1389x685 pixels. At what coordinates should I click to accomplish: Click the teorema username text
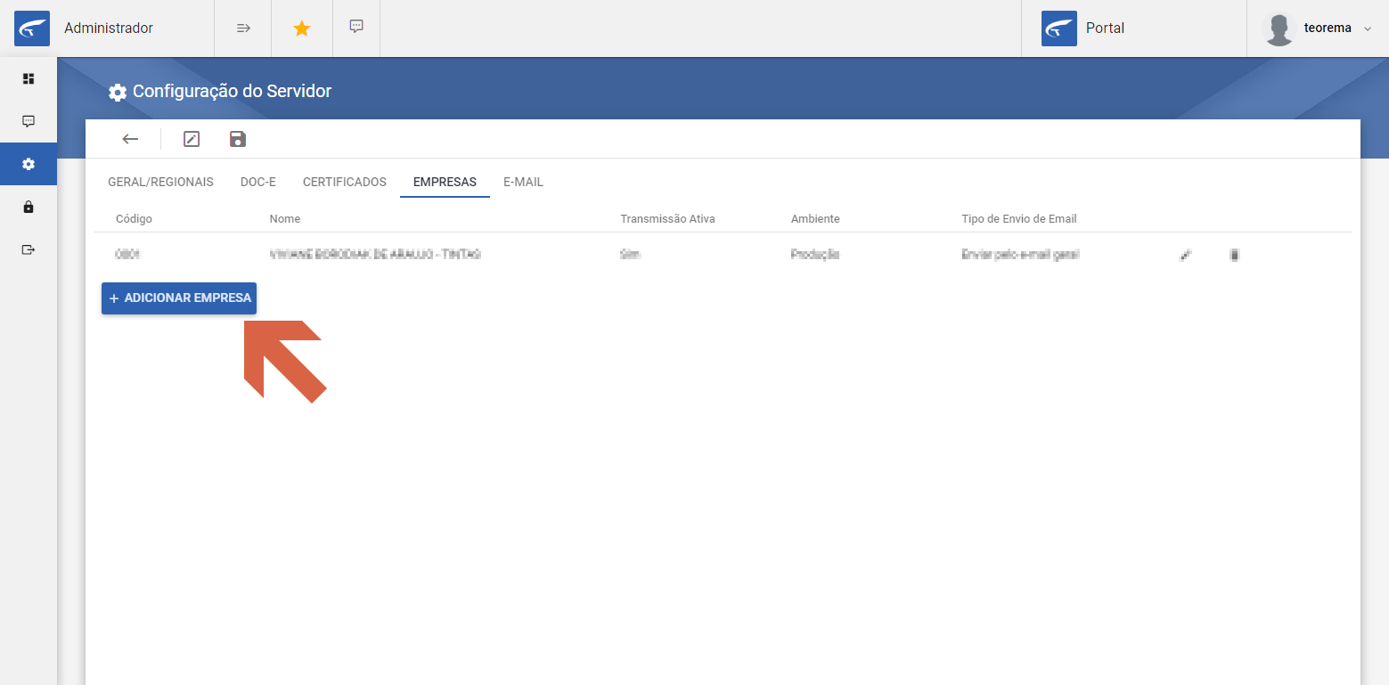(x=1328, y=29)
